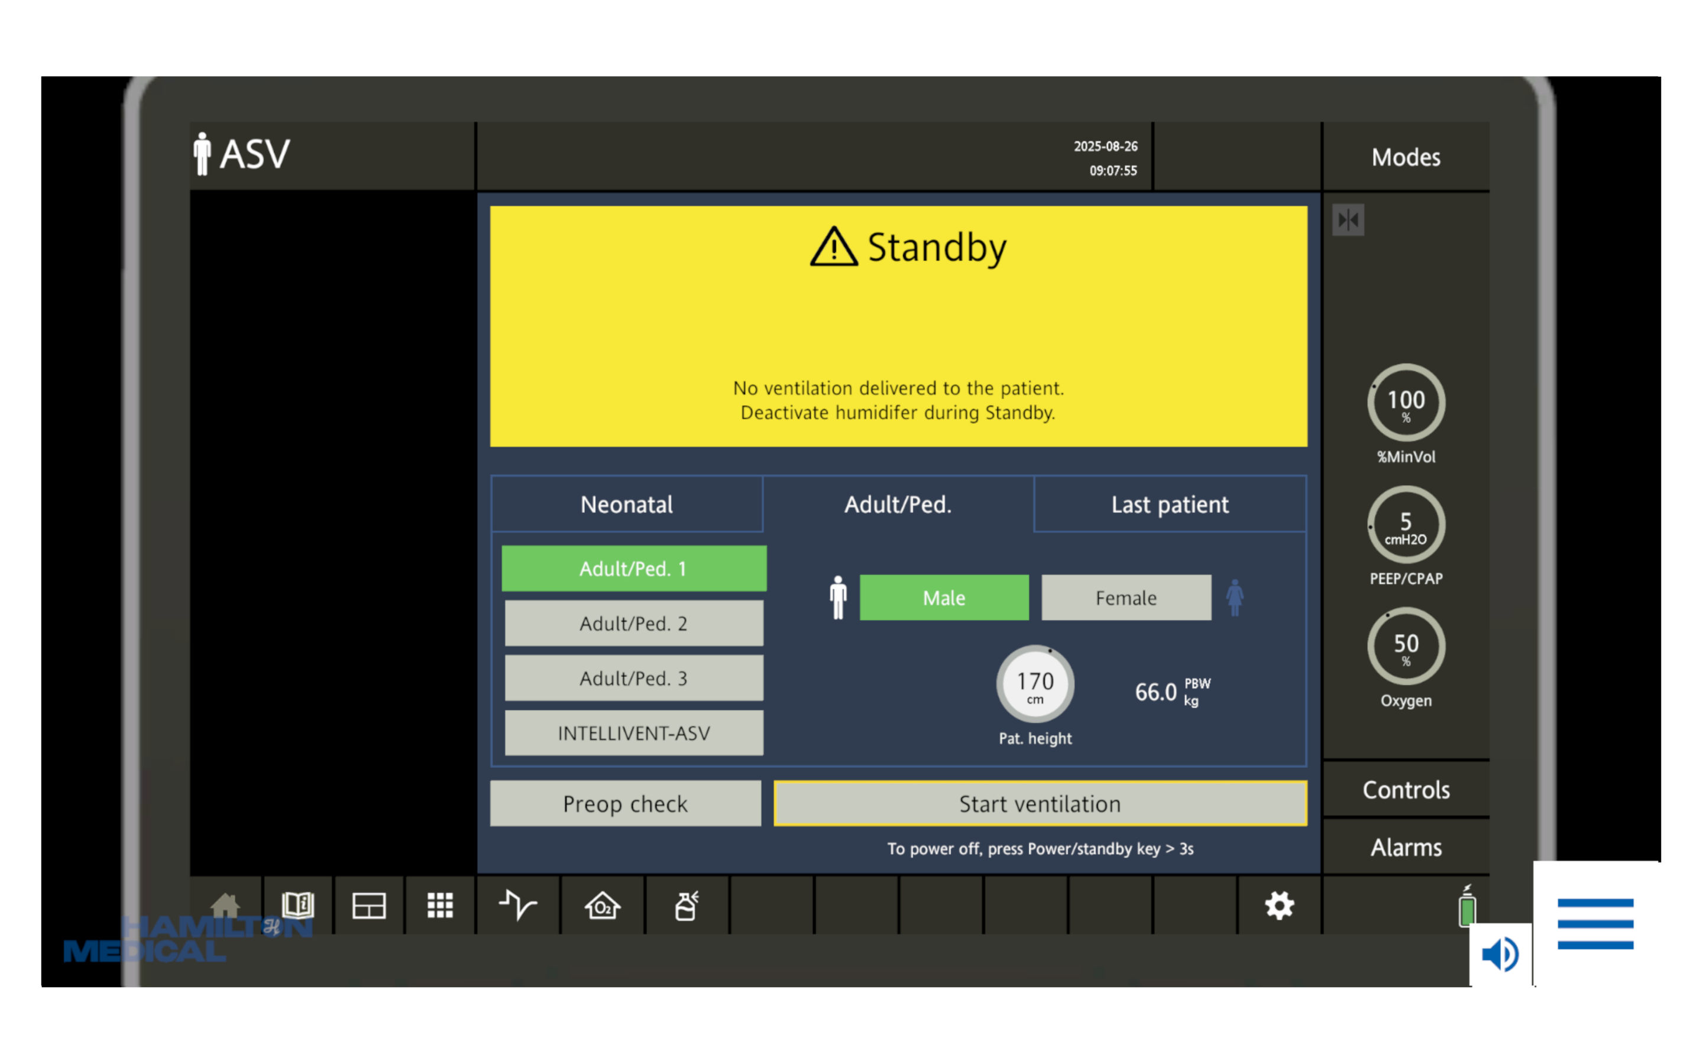This screenshot has width=1703, height=1064.
Task: Activate the nebulizer spray bottle icon
Action: [x=687, y=906]
